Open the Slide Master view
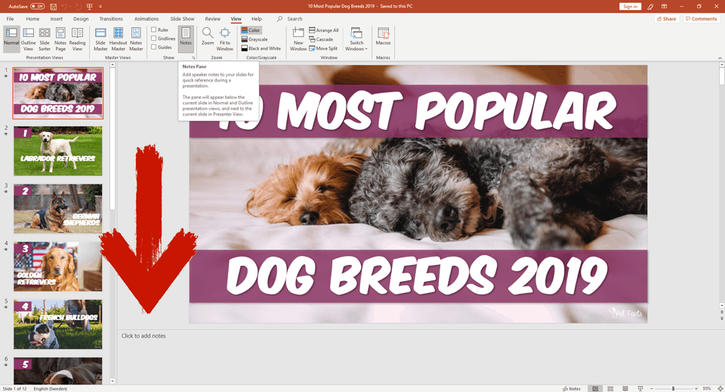 (100, 39)
